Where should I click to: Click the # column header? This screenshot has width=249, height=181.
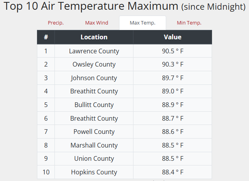click(46, 37)
